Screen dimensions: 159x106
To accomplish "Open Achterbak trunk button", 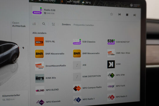I will pyautogui.click(x=19, y=24).
